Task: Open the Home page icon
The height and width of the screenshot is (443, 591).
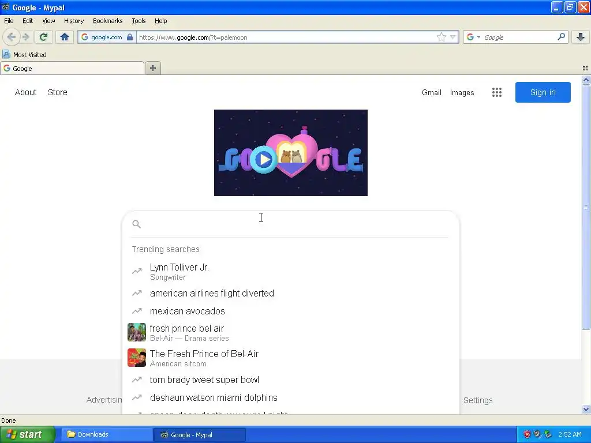Action: (x=65, y=37)
